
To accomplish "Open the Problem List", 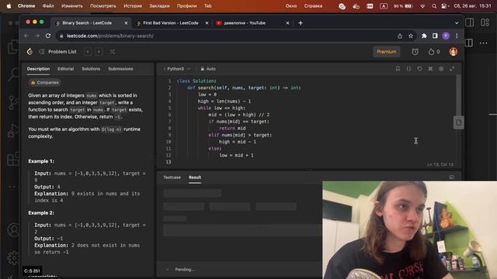I will pos(57,52).
